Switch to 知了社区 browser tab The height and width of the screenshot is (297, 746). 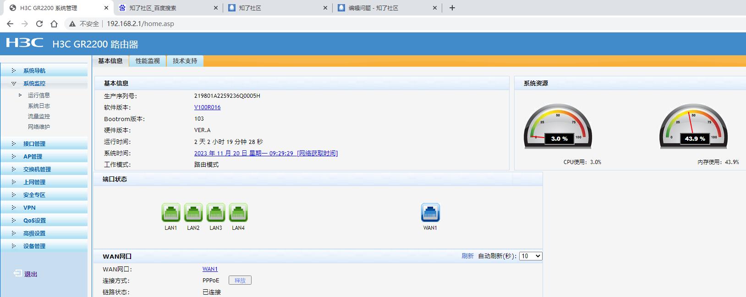[278, 8]
